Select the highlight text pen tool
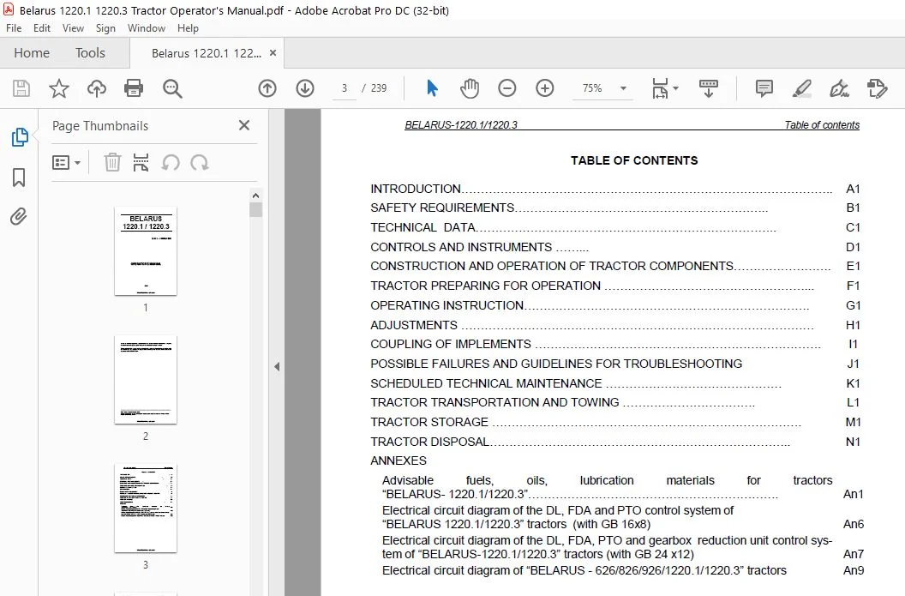Screen dimensions: 905x596 pyautogui.click(x=801, y=88)
